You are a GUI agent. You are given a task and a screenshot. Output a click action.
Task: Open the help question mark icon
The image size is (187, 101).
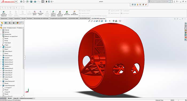177,2
